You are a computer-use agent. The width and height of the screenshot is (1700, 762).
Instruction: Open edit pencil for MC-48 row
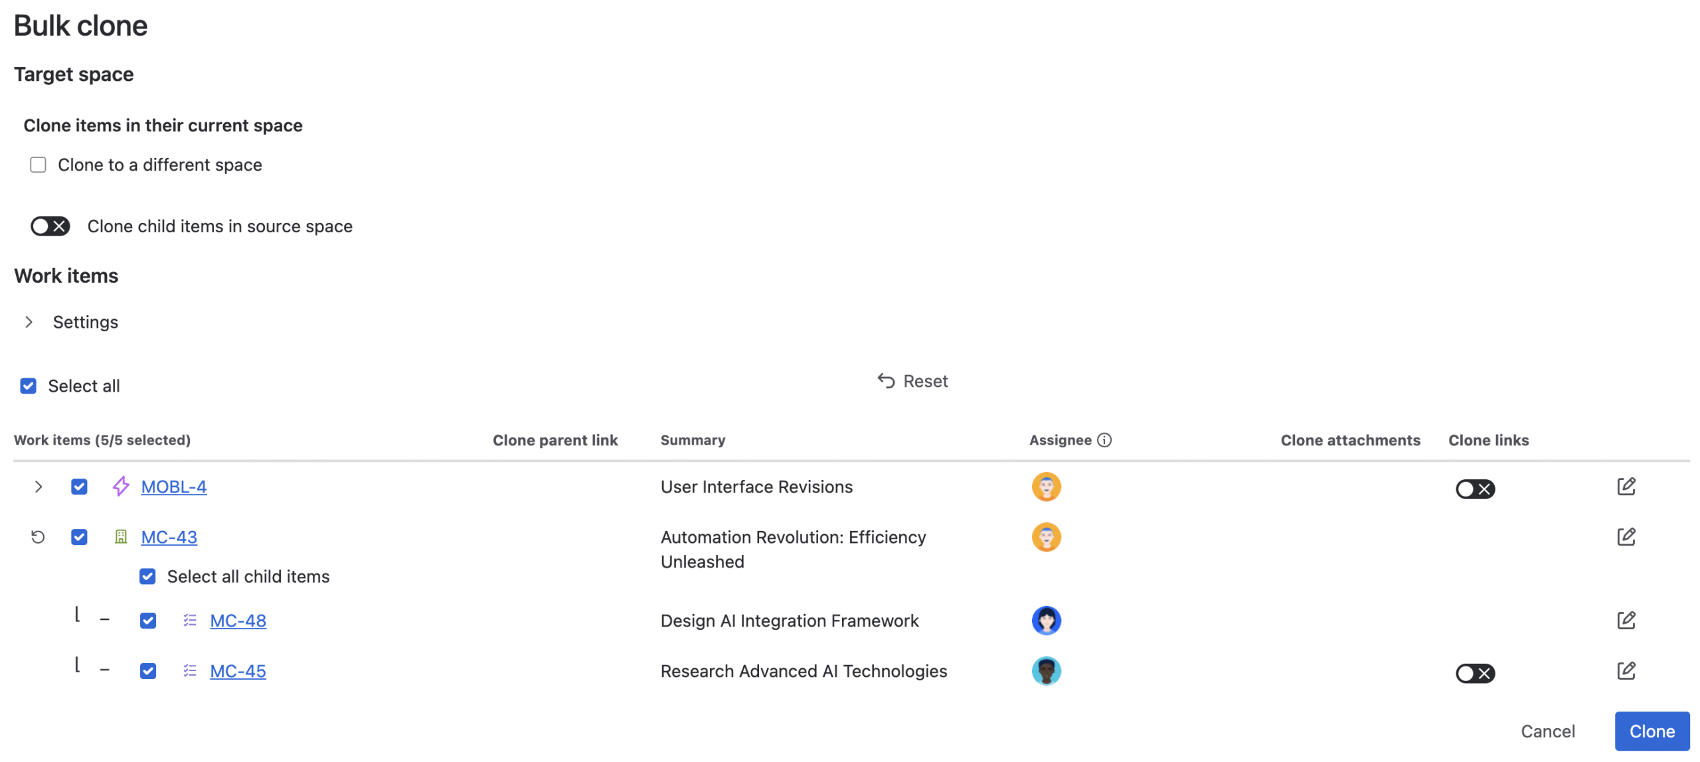[1625, 620]
